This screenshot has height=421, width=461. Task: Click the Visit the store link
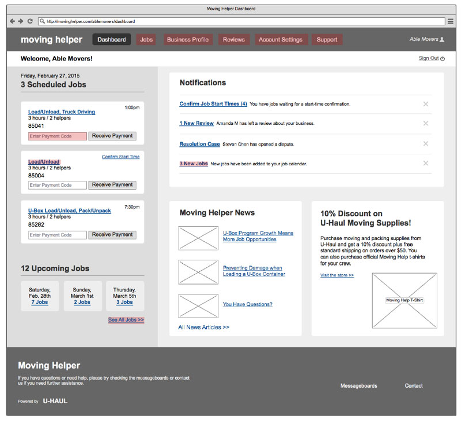click(337, 275)
